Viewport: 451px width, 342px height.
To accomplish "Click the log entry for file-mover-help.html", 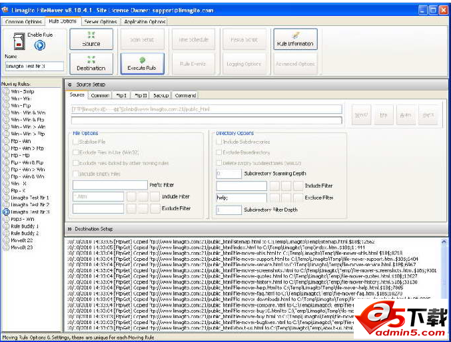I will tap(235, 287).
